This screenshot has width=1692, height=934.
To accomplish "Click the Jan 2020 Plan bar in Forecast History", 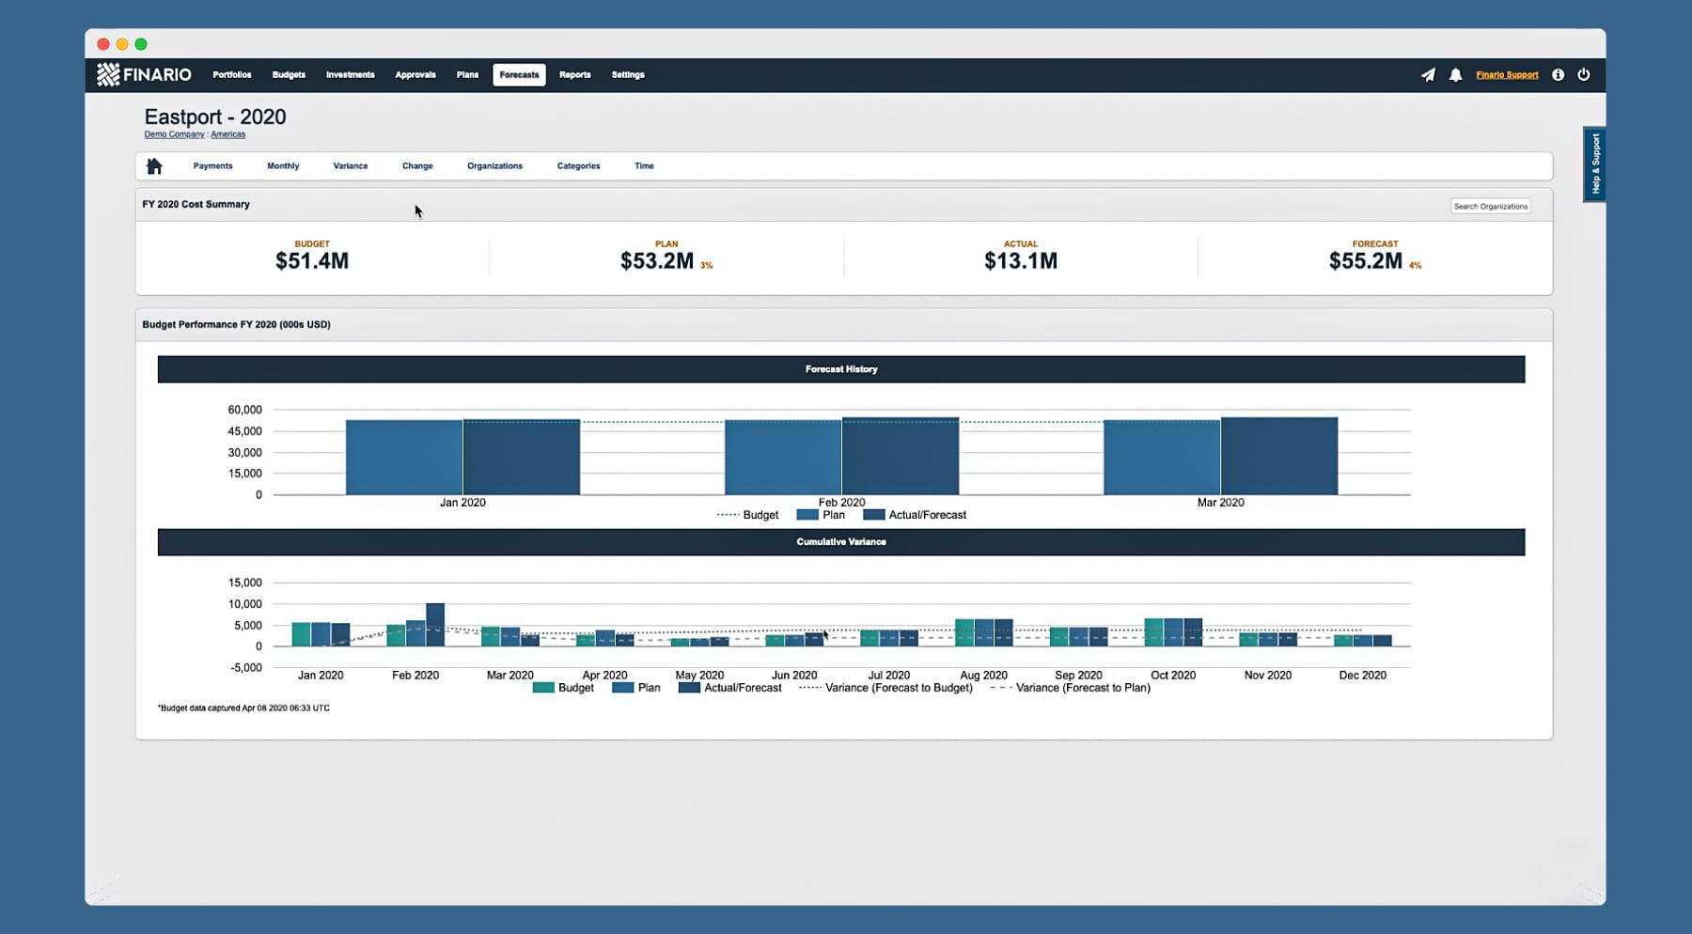I will [404, 458].
